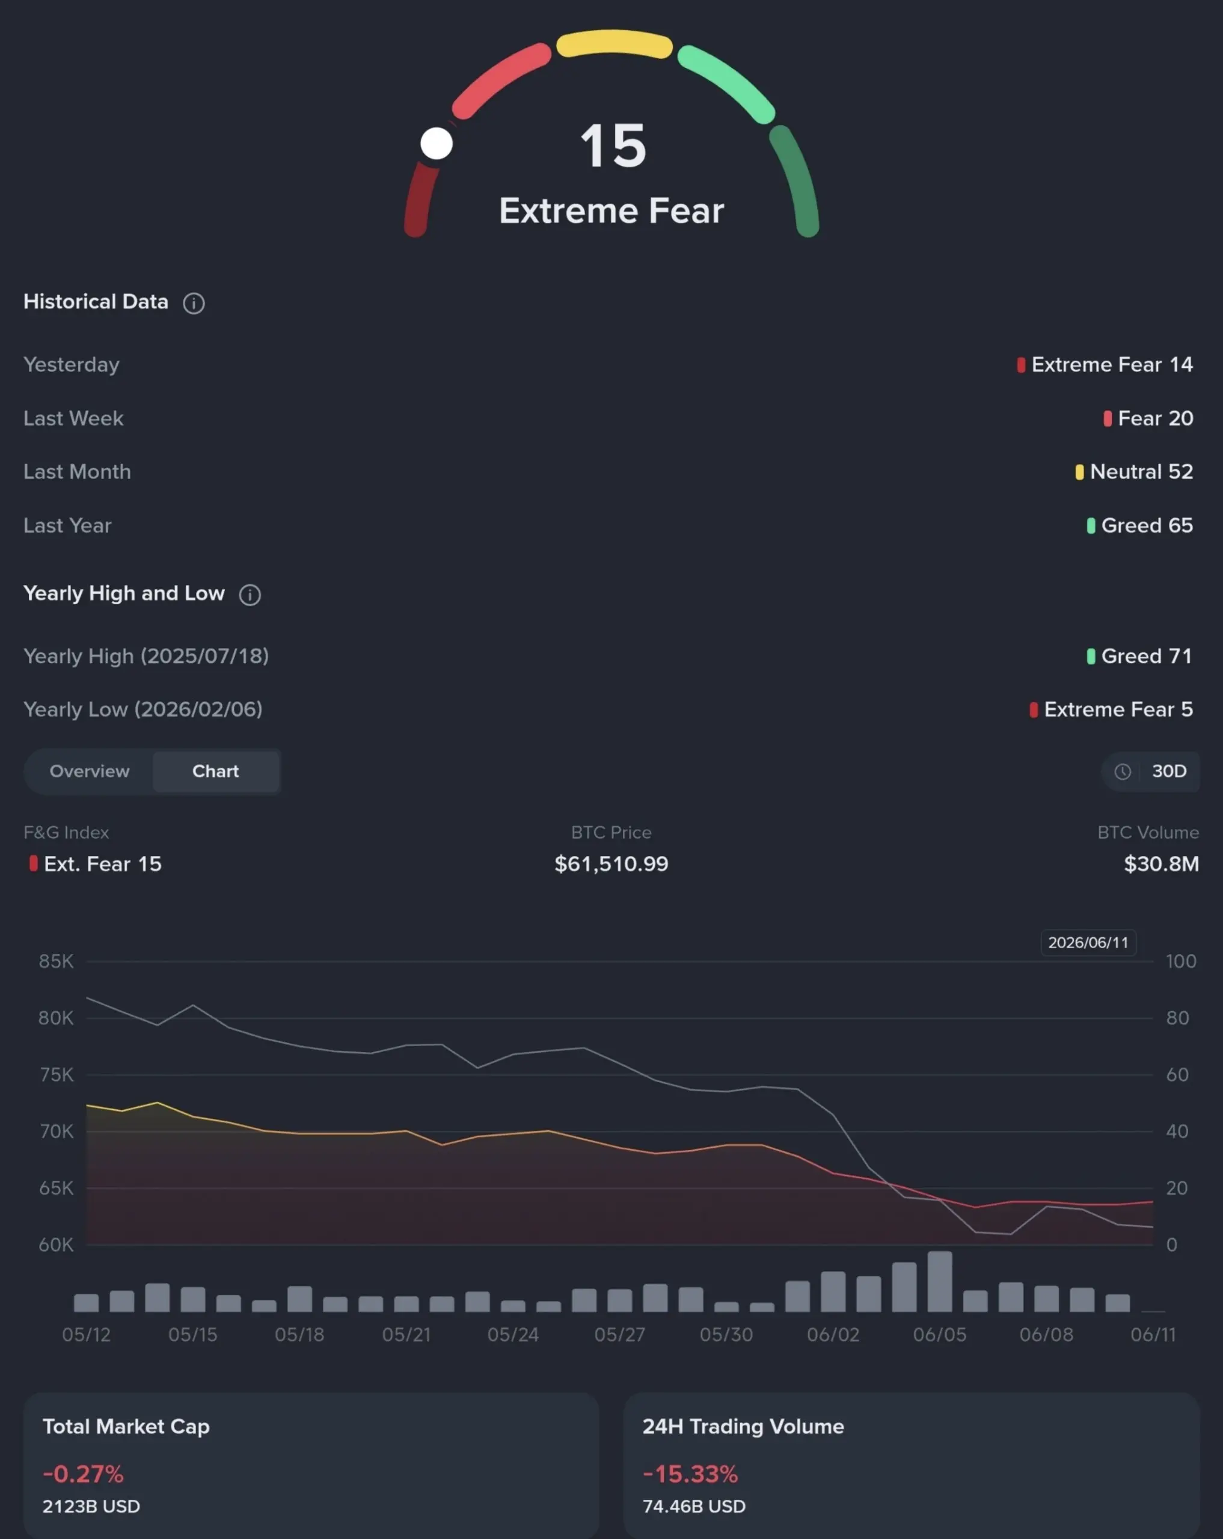
Task: Click the green Greed 71 yearly high marker
Action: (1091, 656)
